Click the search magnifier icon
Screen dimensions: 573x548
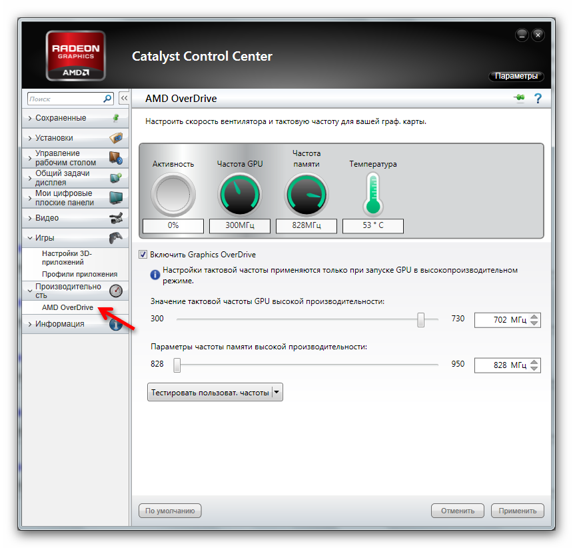tap(107, 99)
